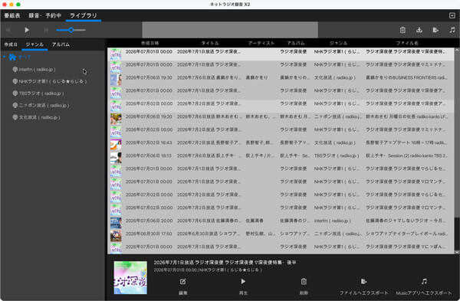Viewport: 460px width, 301px height.
Task: Click the Musicアプリへエクスポート icon
Action: point(424,281)
